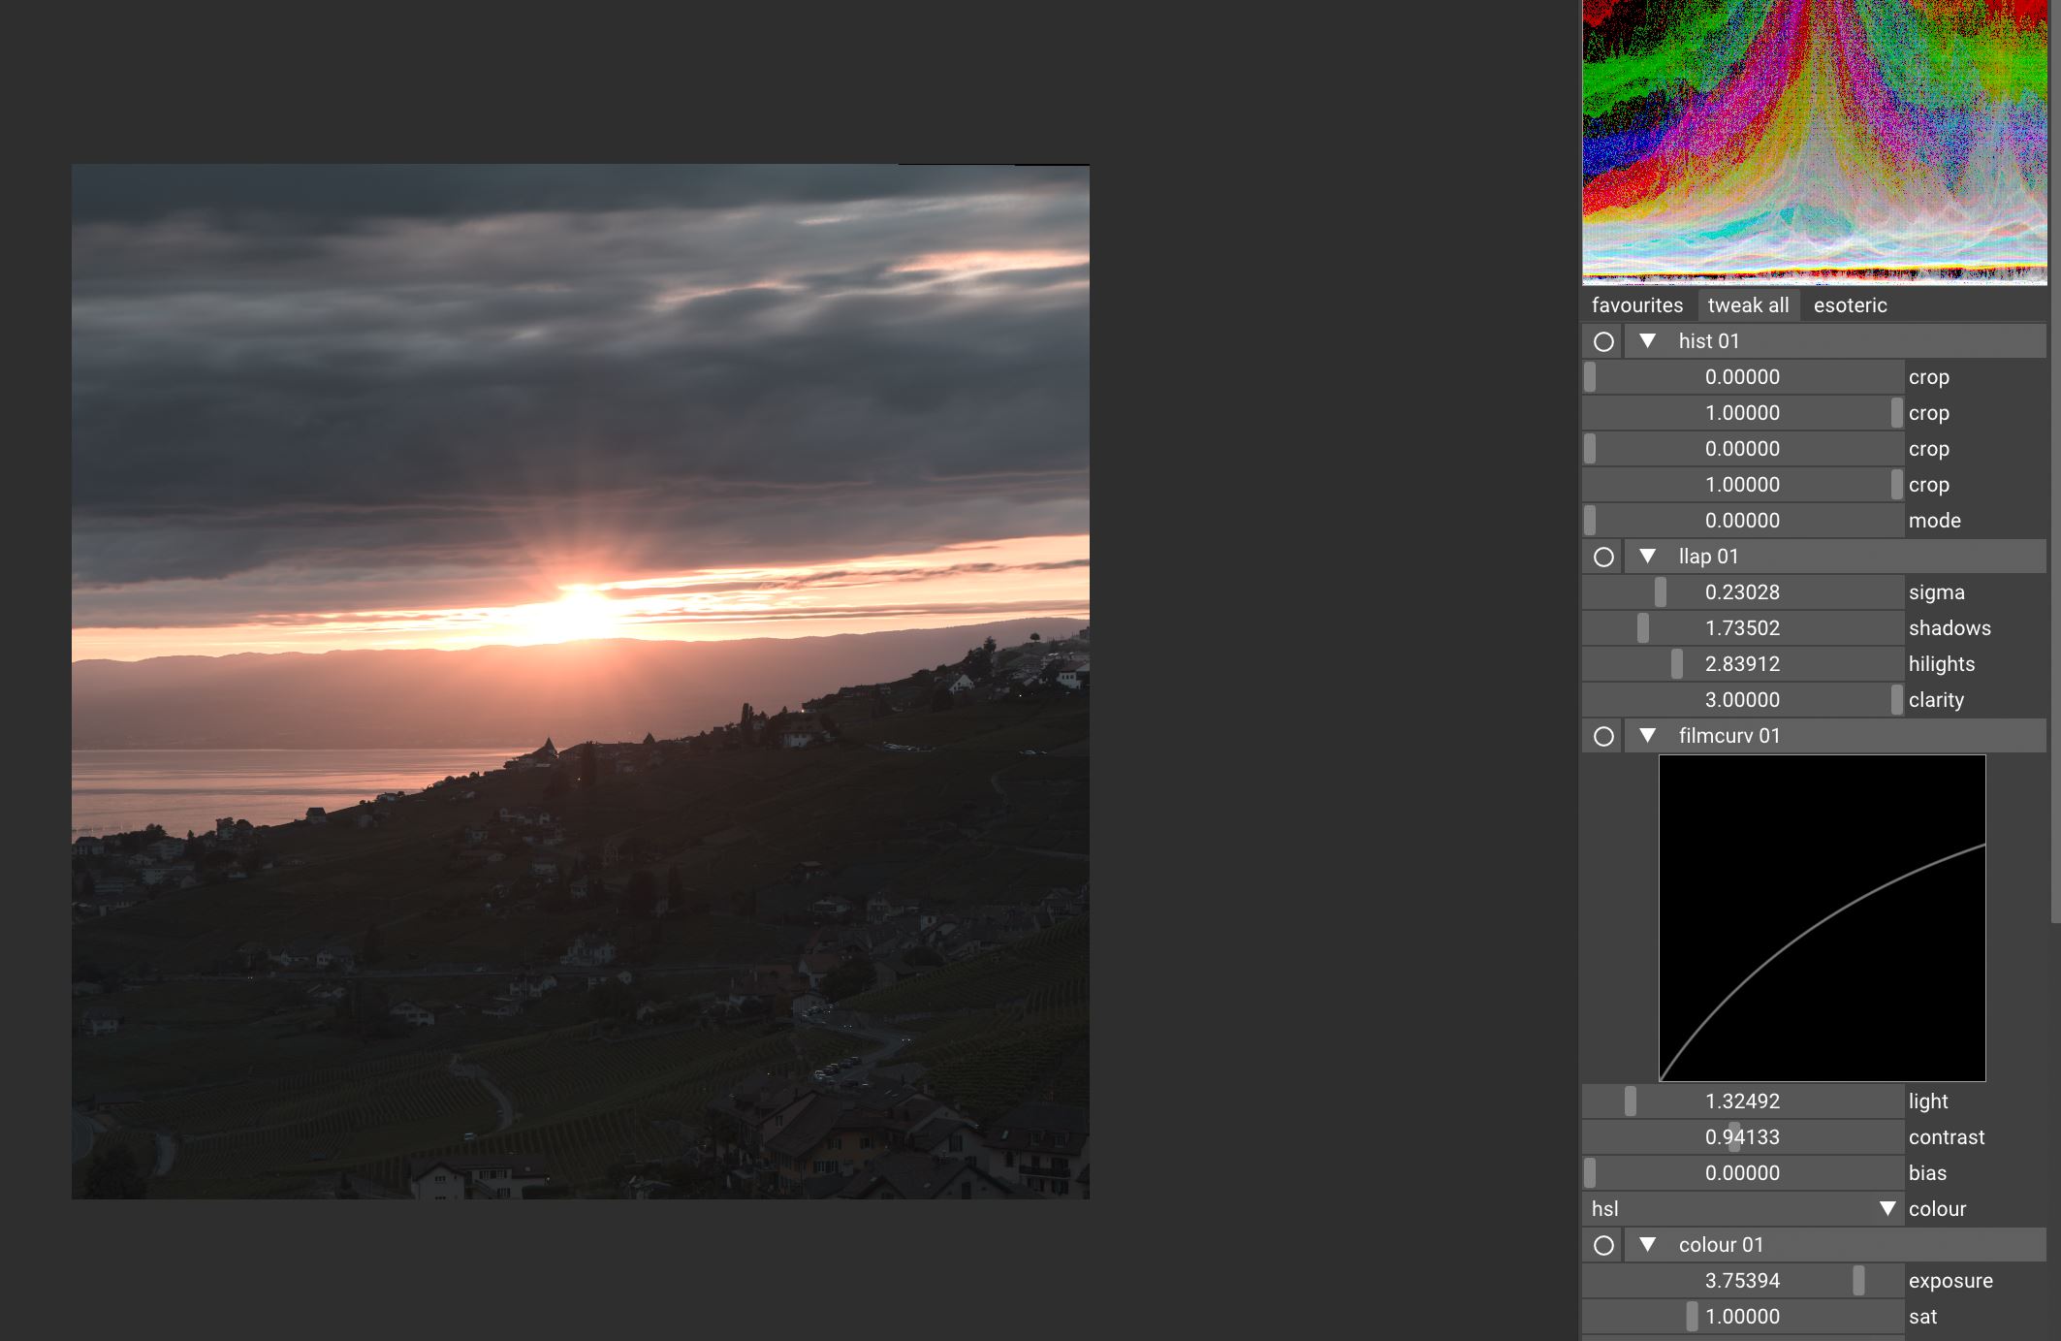The image size is (2061, 1341).
Task: Collapse the filmcurv 01 section triangle
Action: coord(1647,736)
